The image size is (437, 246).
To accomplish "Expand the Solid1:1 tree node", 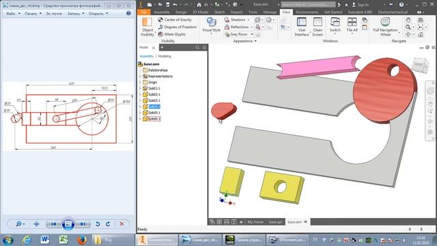I will pyautogui.click(x=140, y=88).
